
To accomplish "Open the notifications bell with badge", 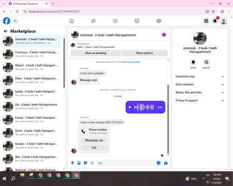I will (x=215, y=21).
